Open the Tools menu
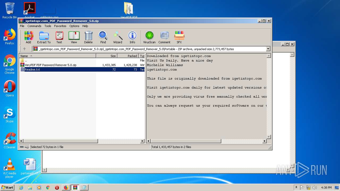The width and height of the screenshot is (340, 191). (48, 26)
